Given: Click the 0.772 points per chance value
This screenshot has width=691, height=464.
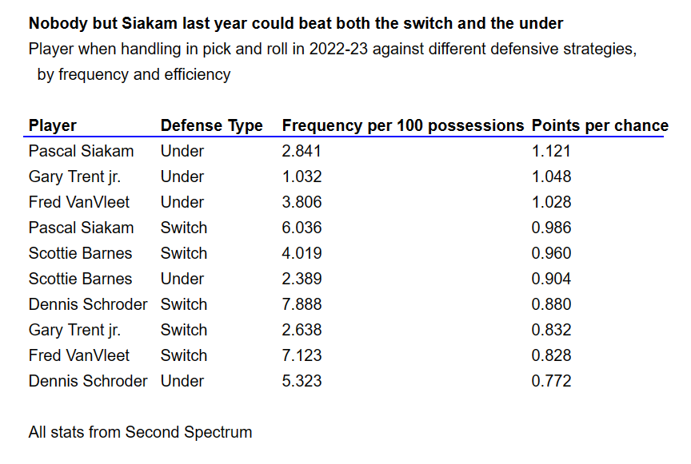Looking at the screenshot, I should (x=551, y=381).
